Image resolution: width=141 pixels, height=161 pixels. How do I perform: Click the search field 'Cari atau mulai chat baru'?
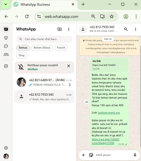click(x=44, y=39)
